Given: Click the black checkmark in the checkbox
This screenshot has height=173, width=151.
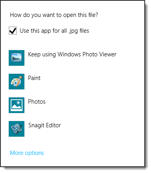Looking at the screenshot, I should [13, 30].
